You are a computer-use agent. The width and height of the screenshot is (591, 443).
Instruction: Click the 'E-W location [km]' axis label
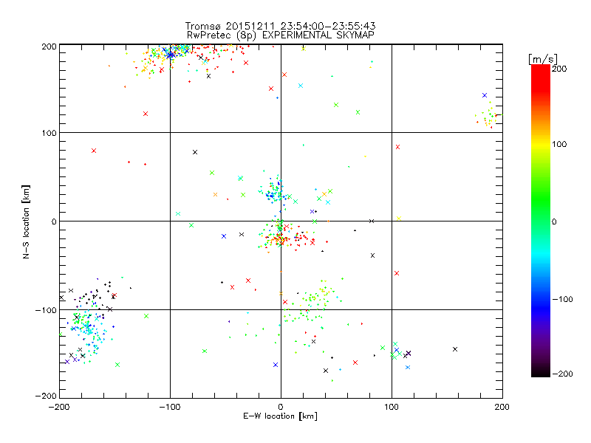pos(280,416)
